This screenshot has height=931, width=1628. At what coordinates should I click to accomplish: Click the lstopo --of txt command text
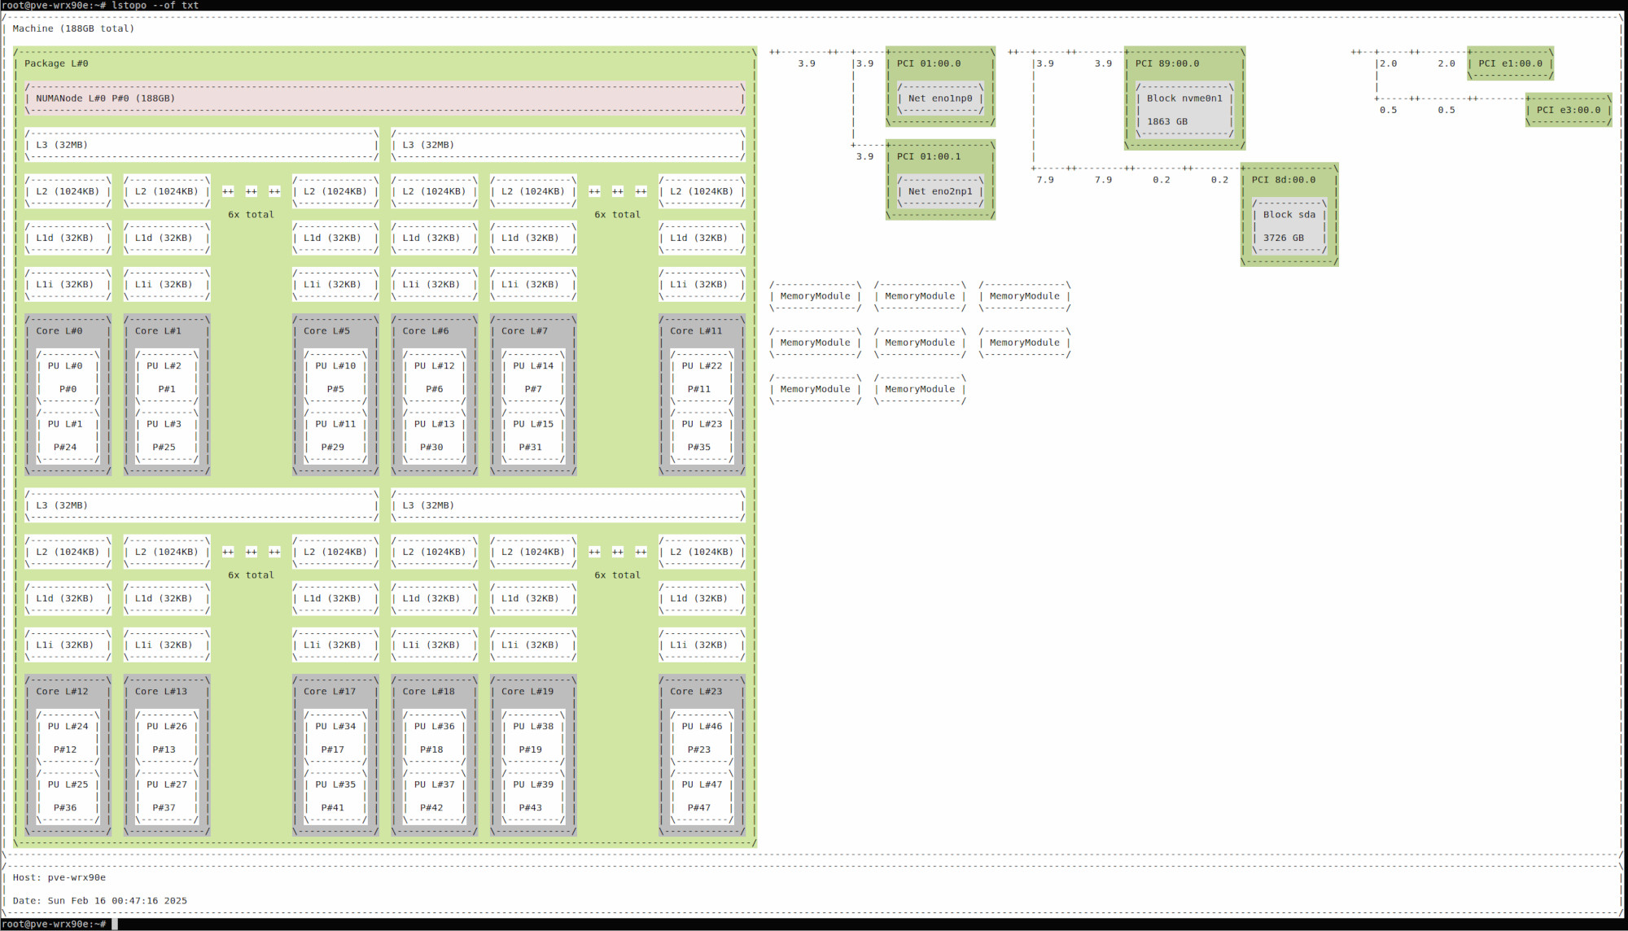pos(155,6)
